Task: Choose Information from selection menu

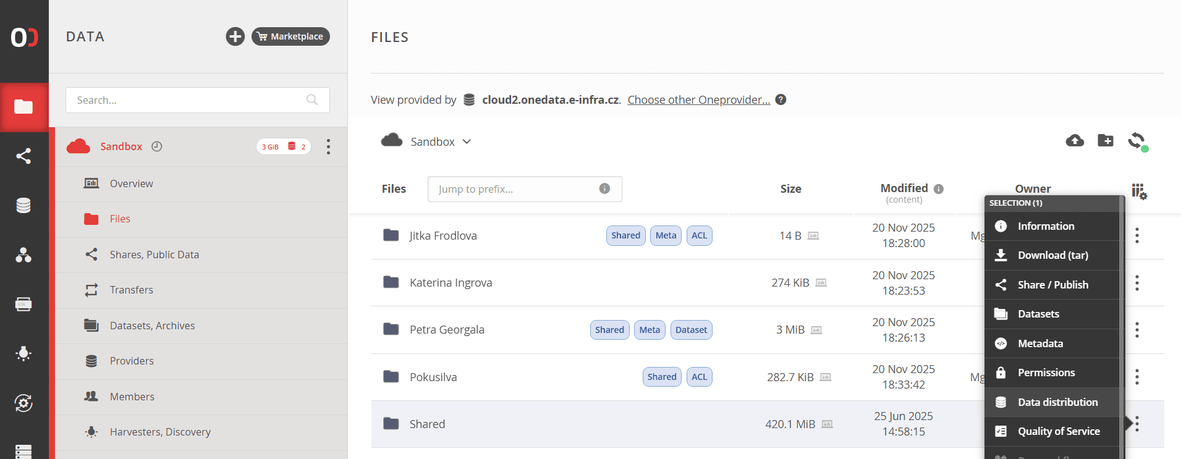Action: click(x=1052, y=226)
